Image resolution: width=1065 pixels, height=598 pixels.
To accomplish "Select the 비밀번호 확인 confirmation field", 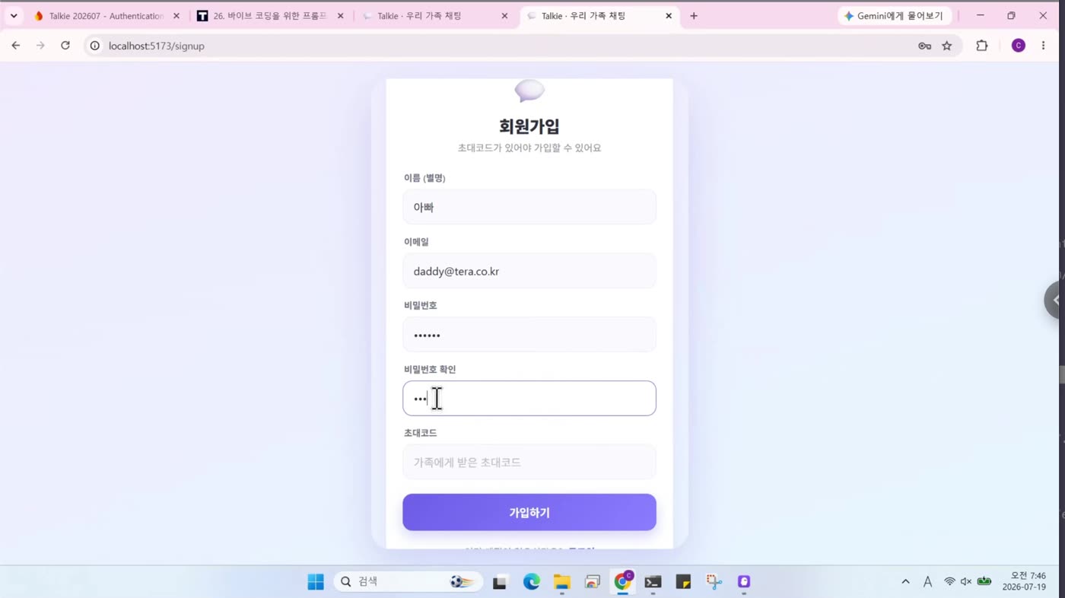I will 529,399.
